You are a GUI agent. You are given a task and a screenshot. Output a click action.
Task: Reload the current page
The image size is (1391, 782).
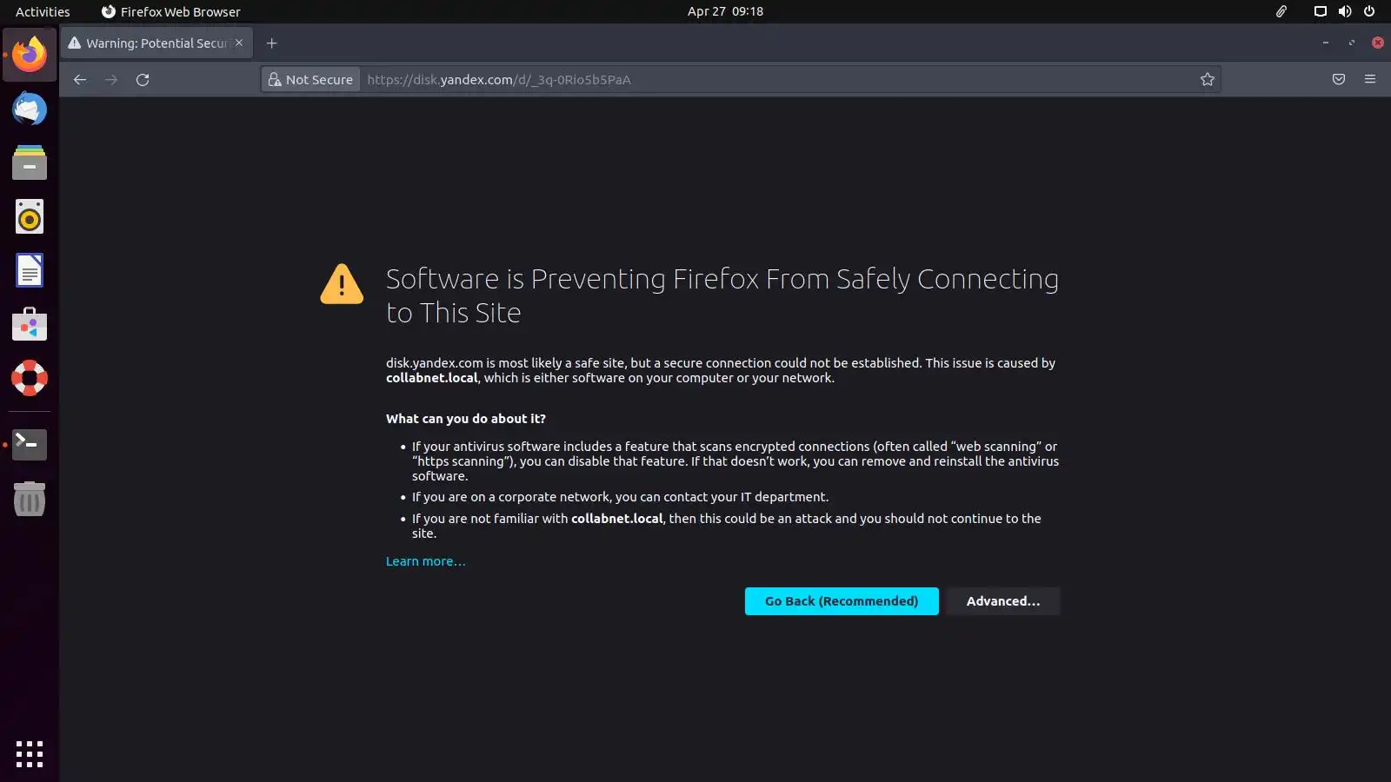tap(143, 80)
